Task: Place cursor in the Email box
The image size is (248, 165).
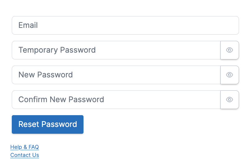Action: click(x=125, y=25)
